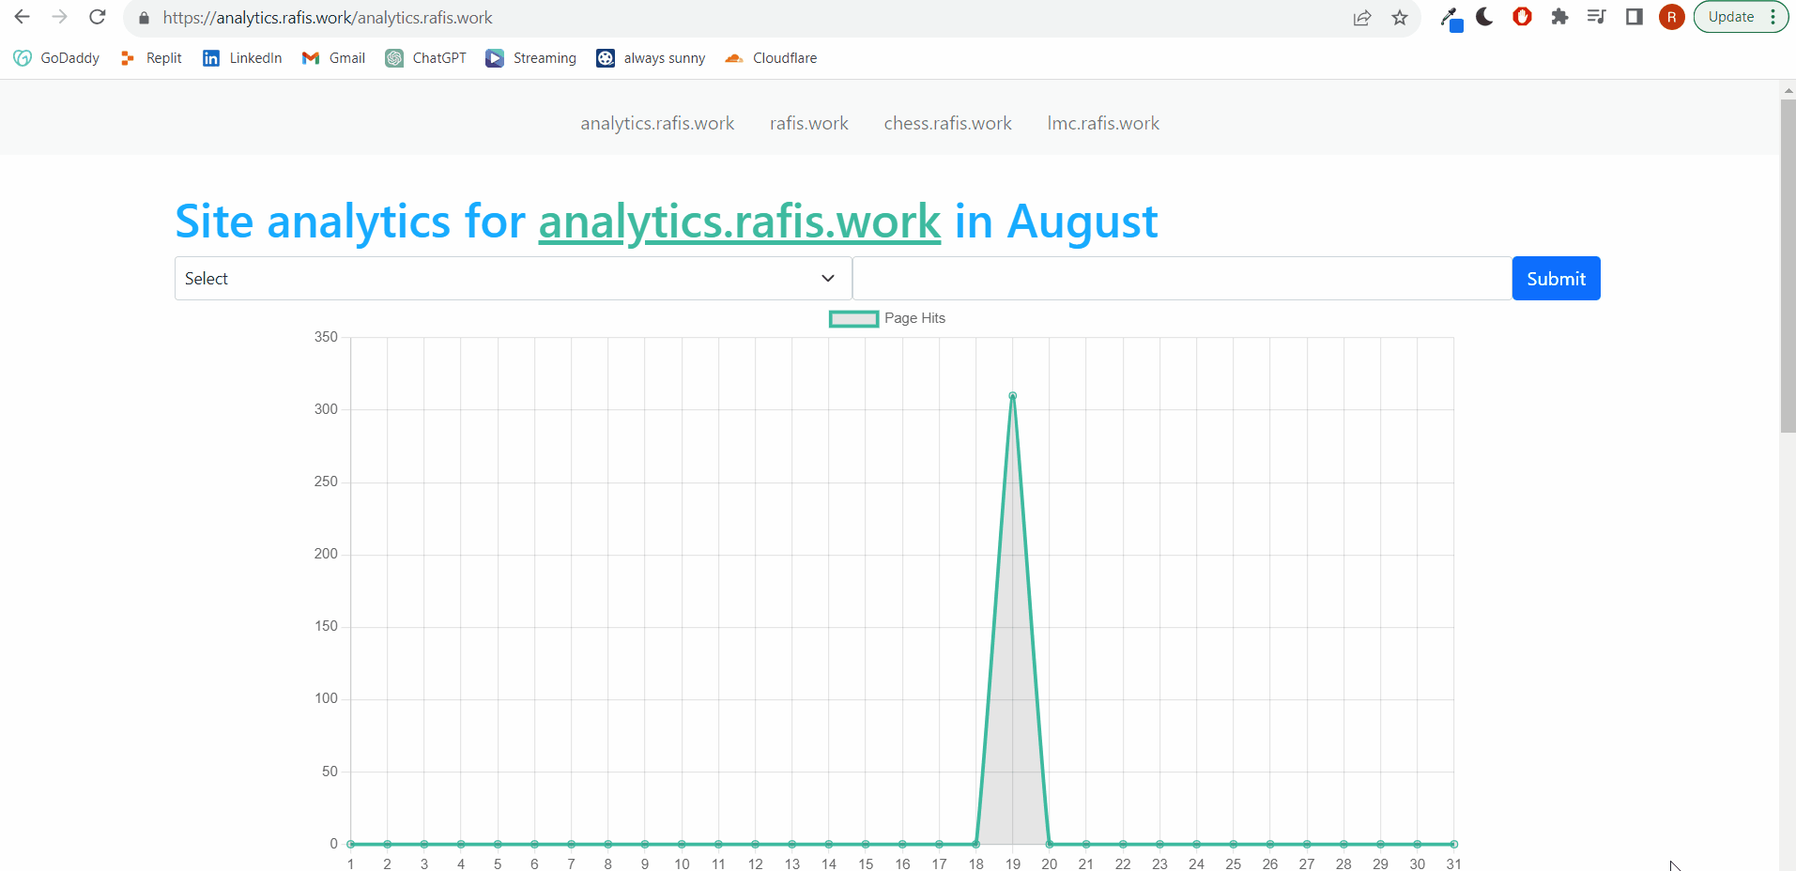Toggle the dark mode moon extension
The width and height of the screenshot is (1796, 871).
click(1484, 17)
